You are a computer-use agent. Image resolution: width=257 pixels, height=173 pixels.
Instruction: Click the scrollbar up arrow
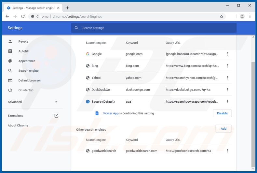tap(253, 37)
